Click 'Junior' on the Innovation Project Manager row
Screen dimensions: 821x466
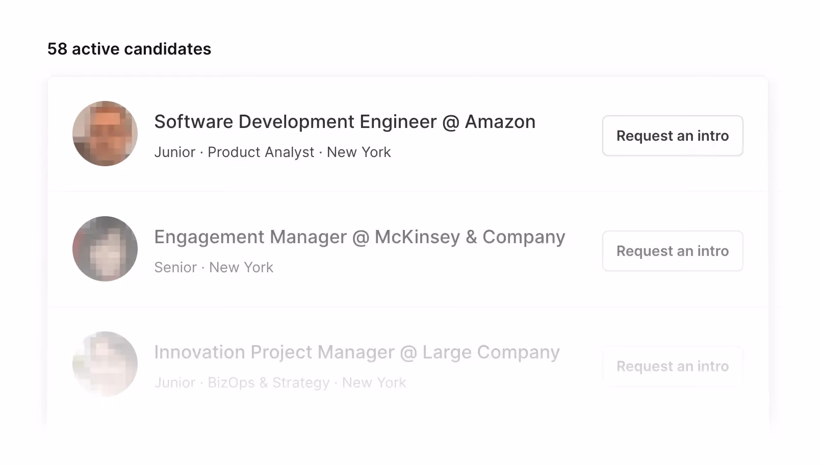pos(175,382)
